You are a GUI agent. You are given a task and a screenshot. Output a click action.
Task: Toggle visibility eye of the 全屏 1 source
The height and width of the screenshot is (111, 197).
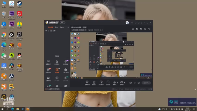tap(46, 31)
